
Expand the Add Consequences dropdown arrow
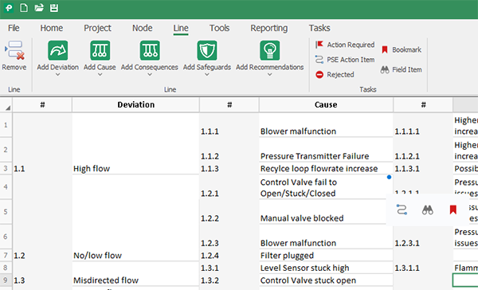coord(150,75)
